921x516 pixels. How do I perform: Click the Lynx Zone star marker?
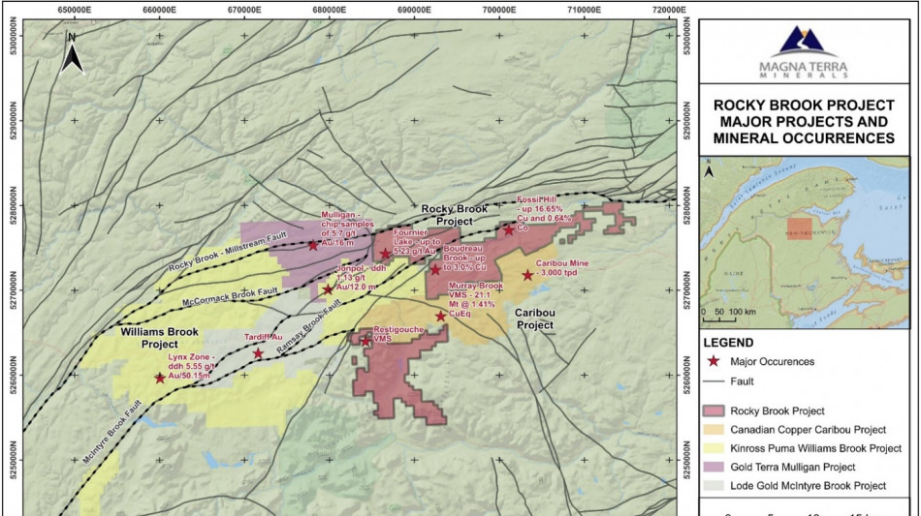[x=160, y=378]
